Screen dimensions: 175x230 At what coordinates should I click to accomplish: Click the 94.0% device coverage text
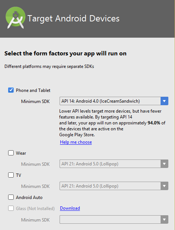[x=154, y=123]
